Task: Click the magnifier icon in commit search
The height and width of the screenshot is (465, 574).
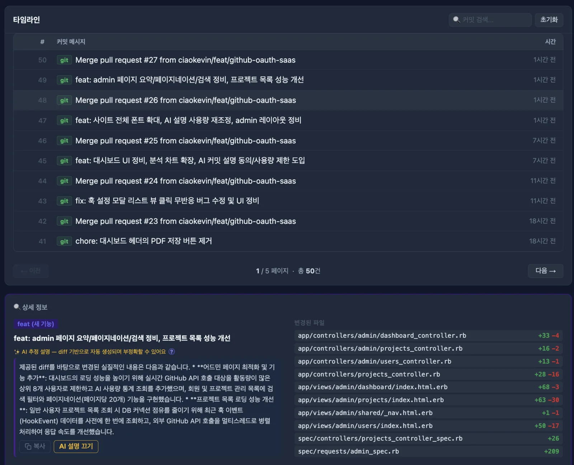Action: point(456,19)
